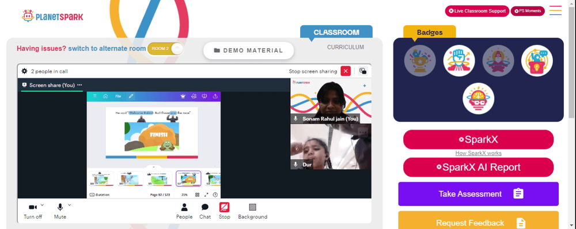Image resolution: width=576 pixels, height=229 pixels.
Task: Toggle the ROOM 2 alternate room switch
Action: pyautogui.click(x=165, y=49)
